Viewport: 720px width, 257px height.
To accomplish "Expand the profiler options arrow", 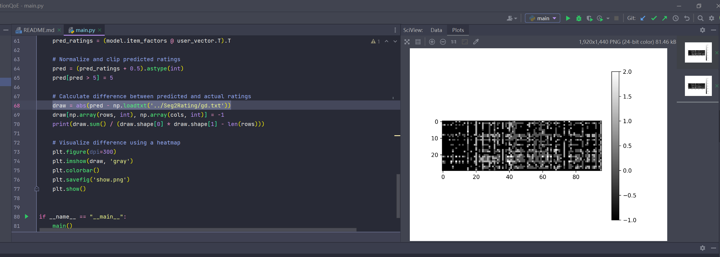I will tap(608, 19).
